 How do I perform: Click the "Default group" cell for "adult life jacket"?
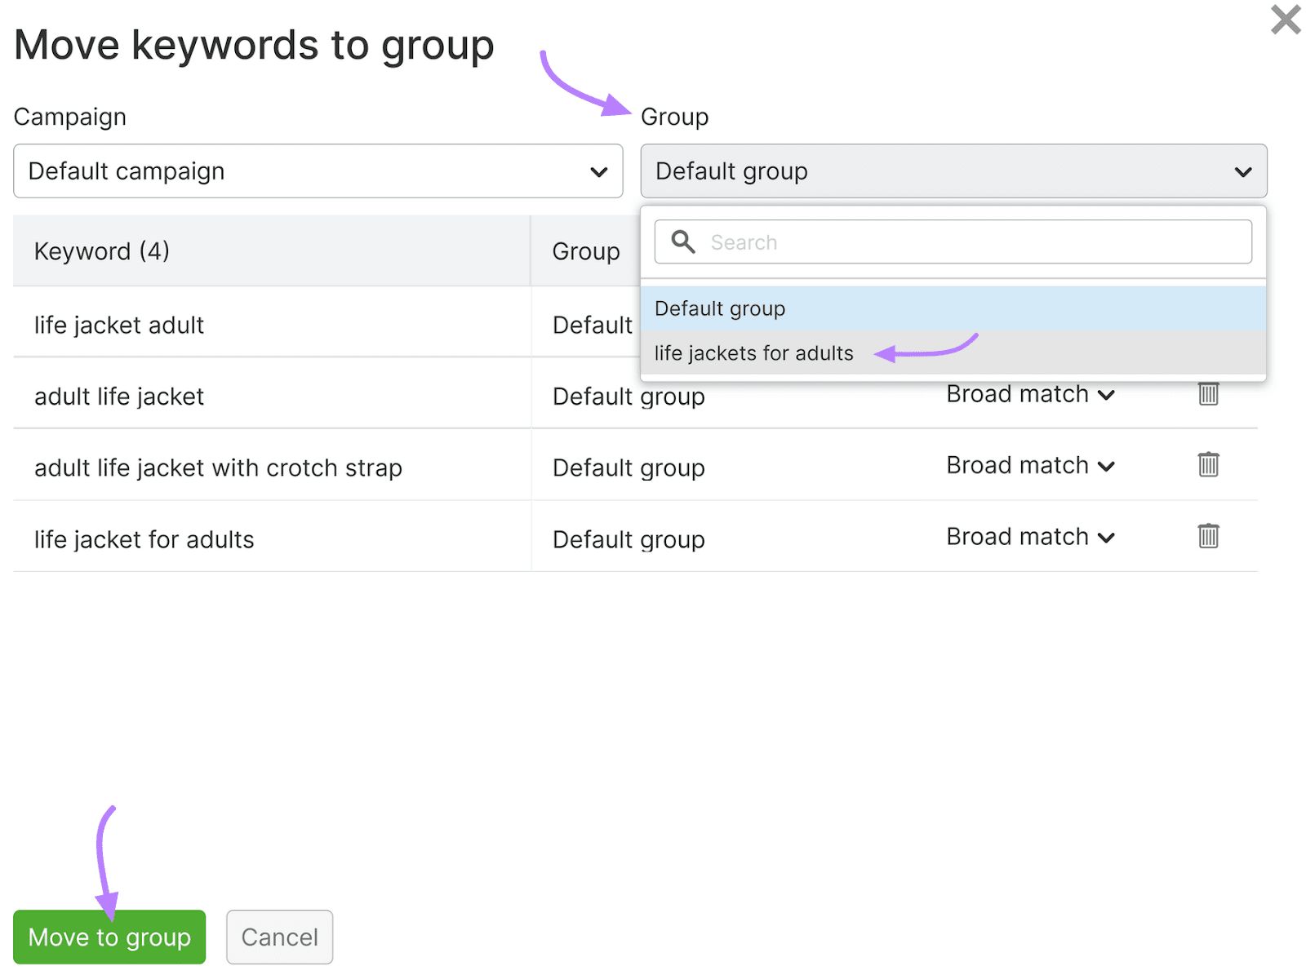point(628,396)
